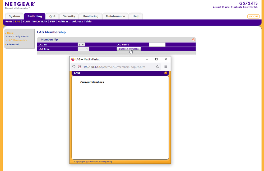The height and width of the screenshot is (171, 264).
Task: Click the Ports submenu item
Action: coord(9,22)
